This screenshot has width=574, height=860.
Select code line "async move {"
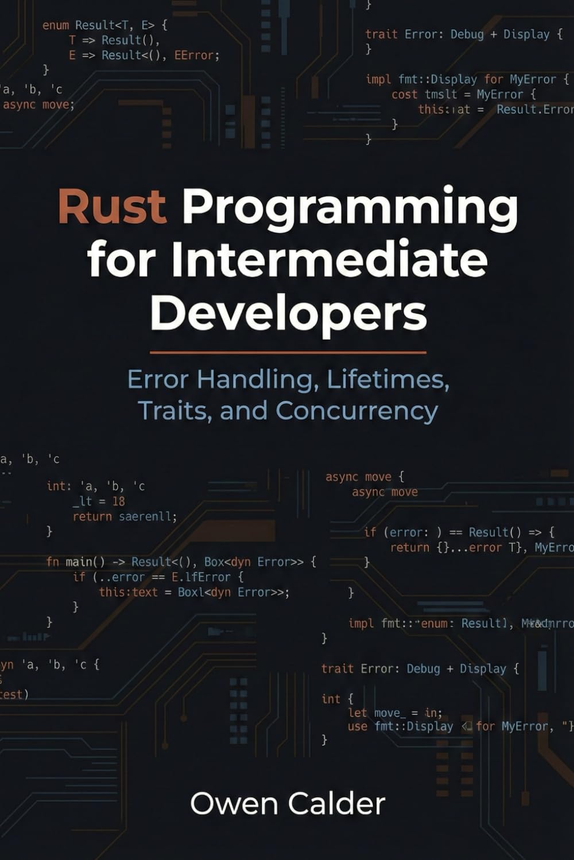click(x=365, y=477)
